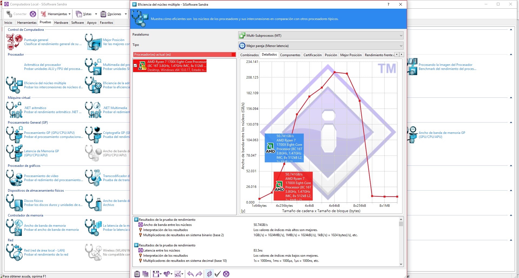Switch to the Favoritos tab
The width and height of the screenshot is (519, 278).
[107, 23]
